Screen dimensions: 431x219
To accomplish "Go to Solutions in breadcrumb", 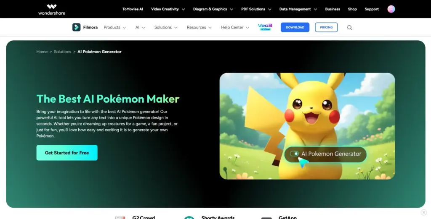I will (62, 52).
